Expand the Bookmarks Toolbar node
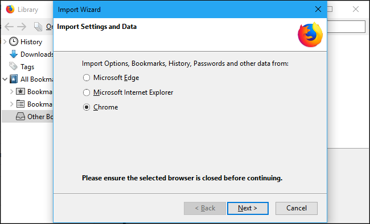This screenshot has height=224, width=370. tap(11, 92)
